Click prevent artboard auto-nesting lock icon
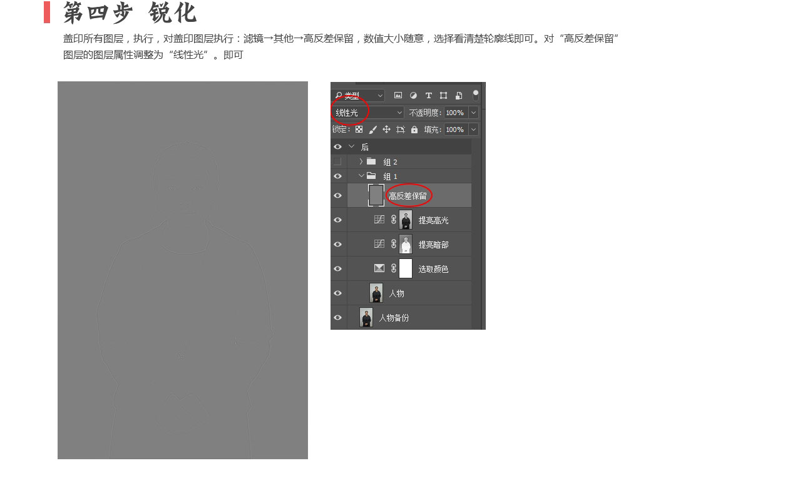 [401, 130]
